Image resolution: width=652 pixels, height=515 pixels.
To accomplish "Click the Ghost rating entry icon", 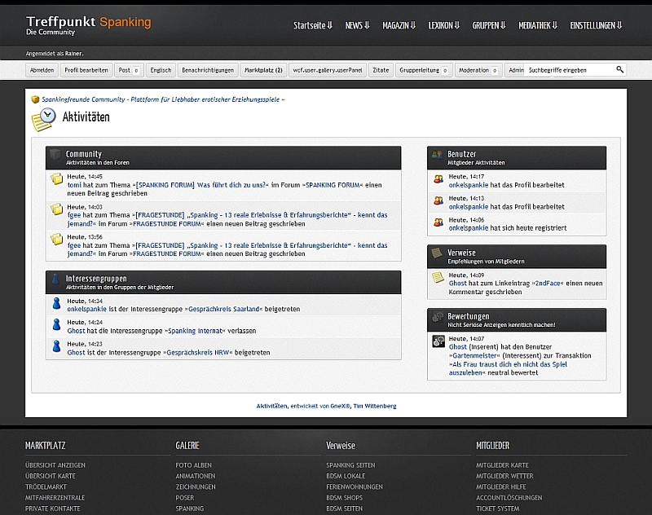I will click(x=438, y=341).
